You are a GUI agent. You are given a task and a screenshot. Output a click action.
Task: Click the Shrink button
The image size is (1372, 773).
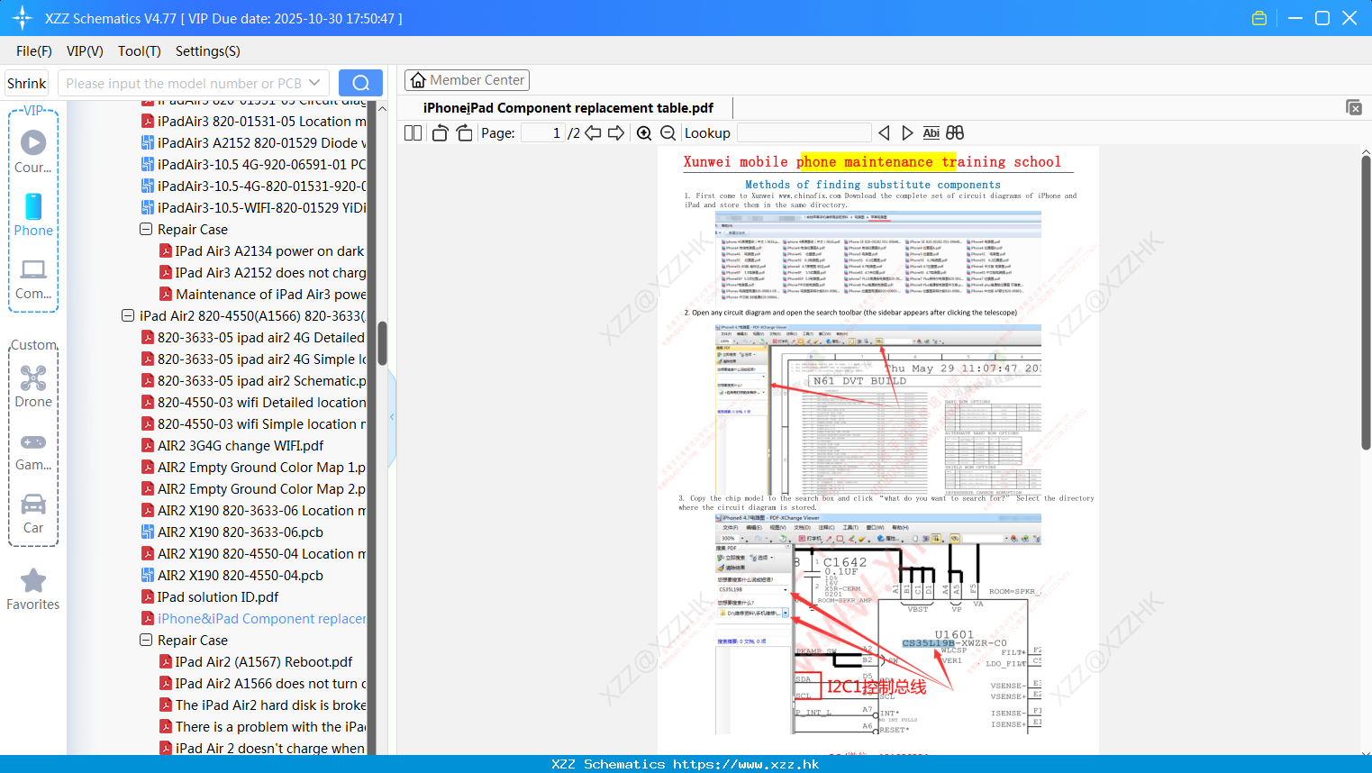point(27,83)
